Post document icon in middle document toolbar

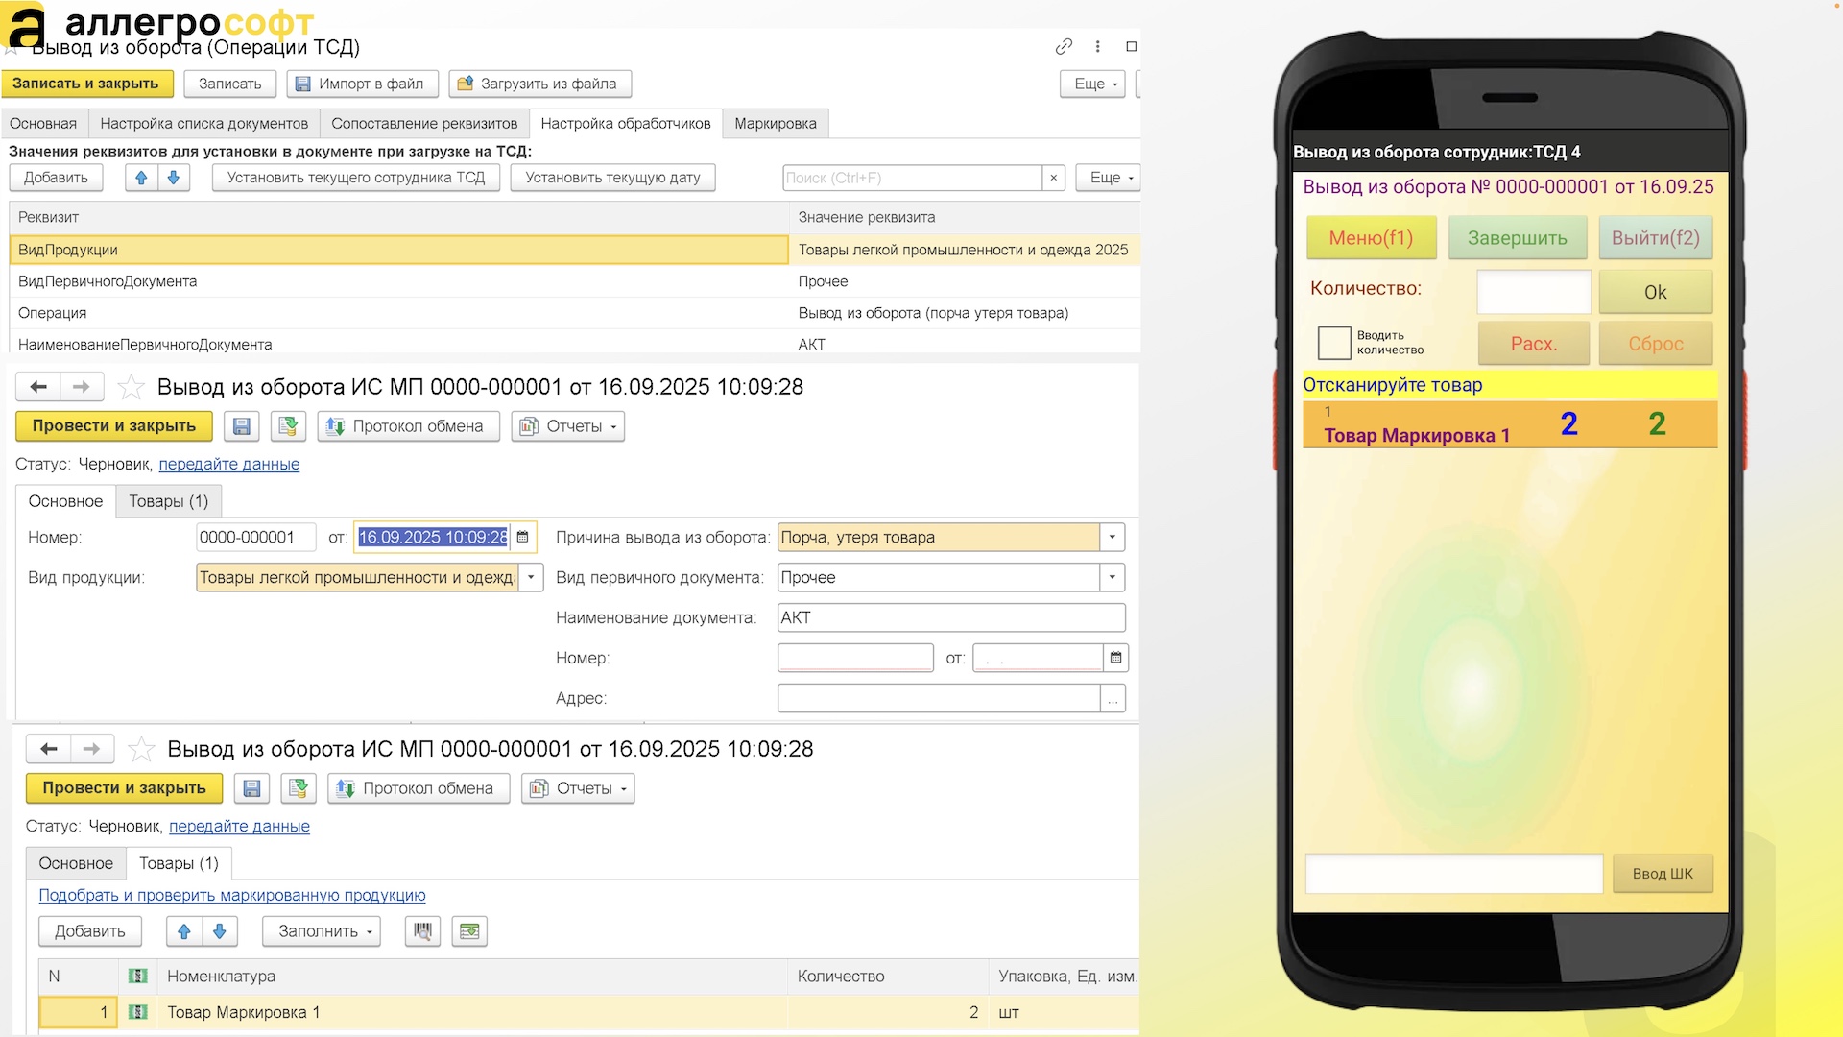[x=288, y=426]
